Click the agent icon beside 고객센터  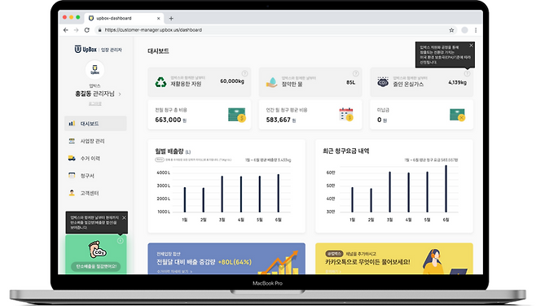pyautogui.click(x=72, y=193)
